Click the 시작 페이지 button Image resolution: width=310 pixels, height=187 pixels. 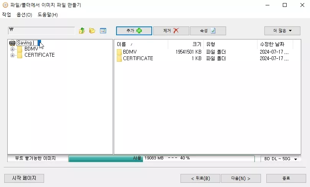pyautogui.click(x=24, y=178)
